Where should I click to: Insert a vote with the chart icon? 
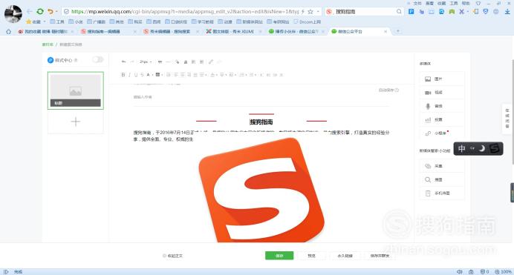442,119
